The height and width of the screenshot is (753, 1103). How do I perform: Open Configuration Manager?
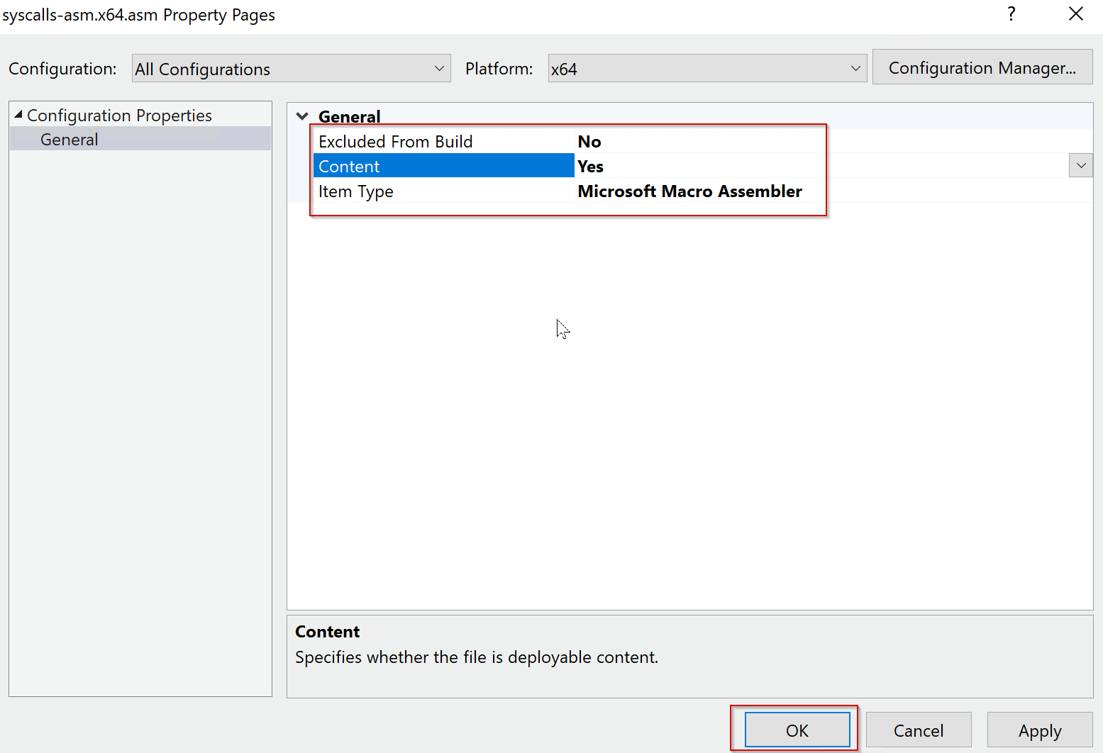[x=982, y=67]
